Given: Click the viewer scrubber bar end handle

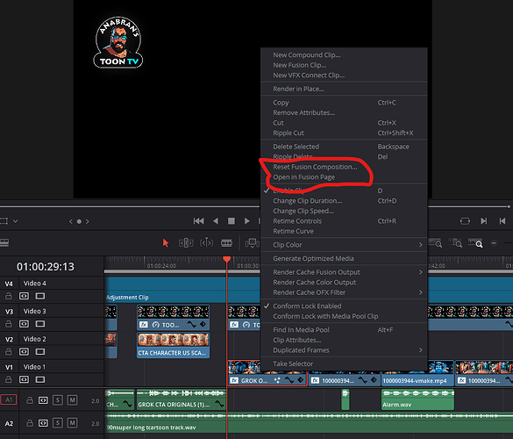Looking at the screenshot, I should click(509, 206).
